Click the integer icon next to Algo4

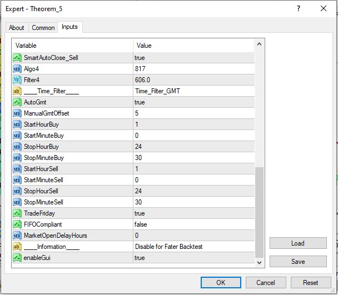(x=17, y=69)
